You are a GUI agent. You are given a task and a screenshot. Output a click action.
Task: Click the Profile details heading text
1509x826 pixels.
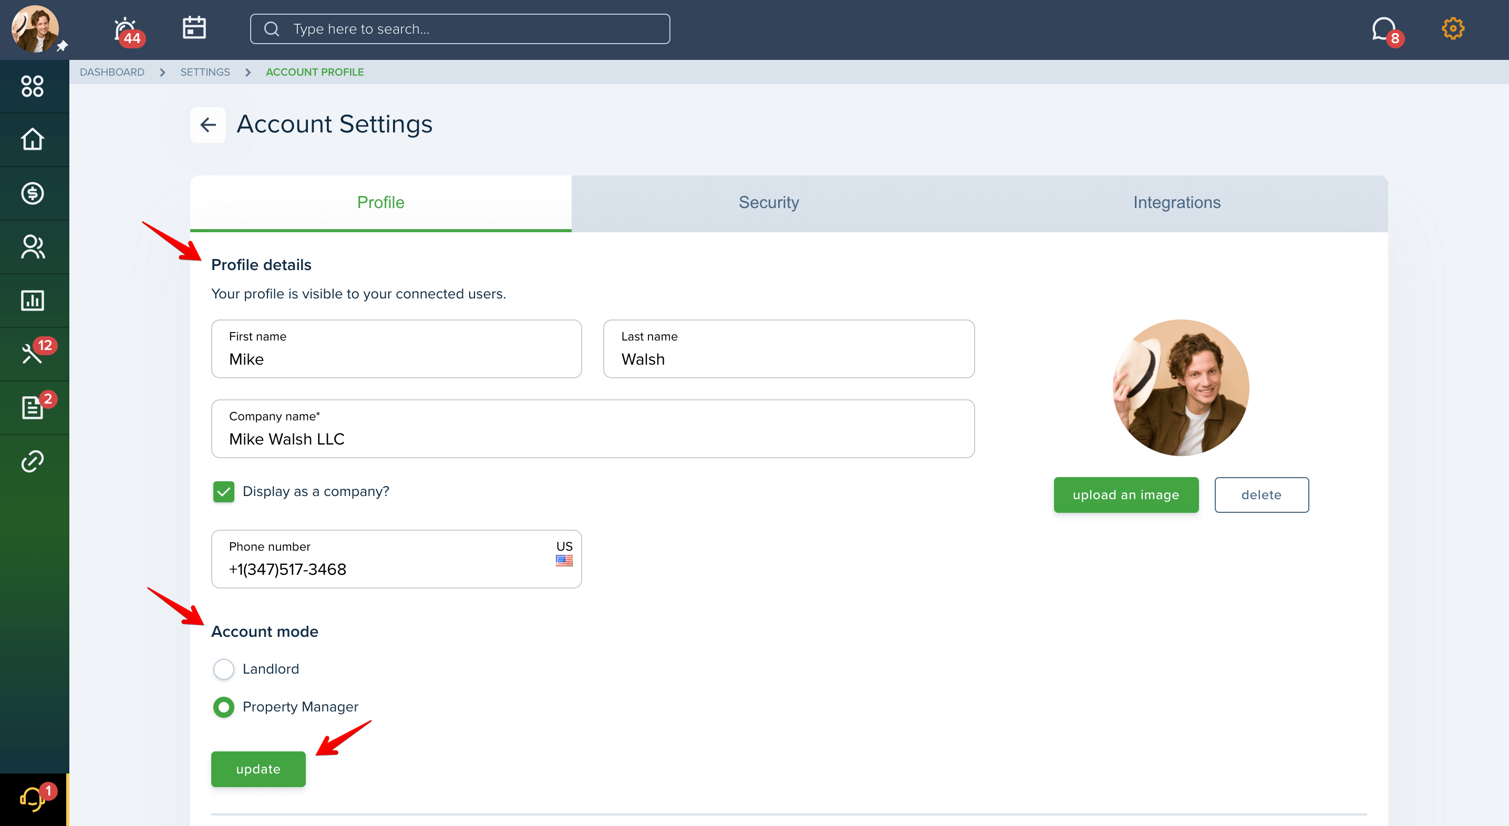(261, 265)
